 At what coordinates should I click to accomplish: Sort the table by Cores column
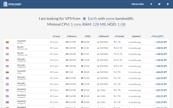(56, 36)
